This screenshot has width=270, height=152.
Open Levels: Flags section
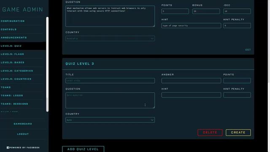pos(12,54)
